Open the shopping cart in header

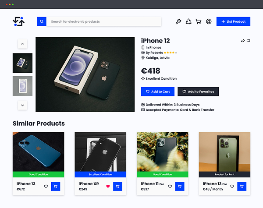tap(199, 21)
